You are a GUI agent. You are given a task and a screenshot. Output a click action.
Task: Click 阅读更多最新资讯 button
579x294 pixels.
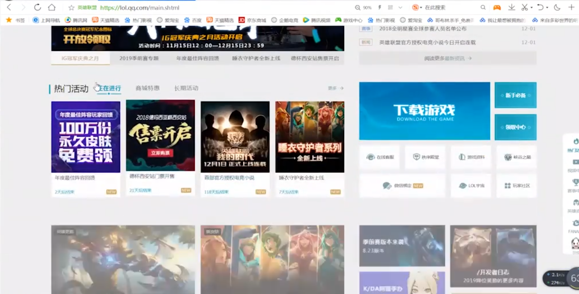pyautogui.click(x=448, y=58)
